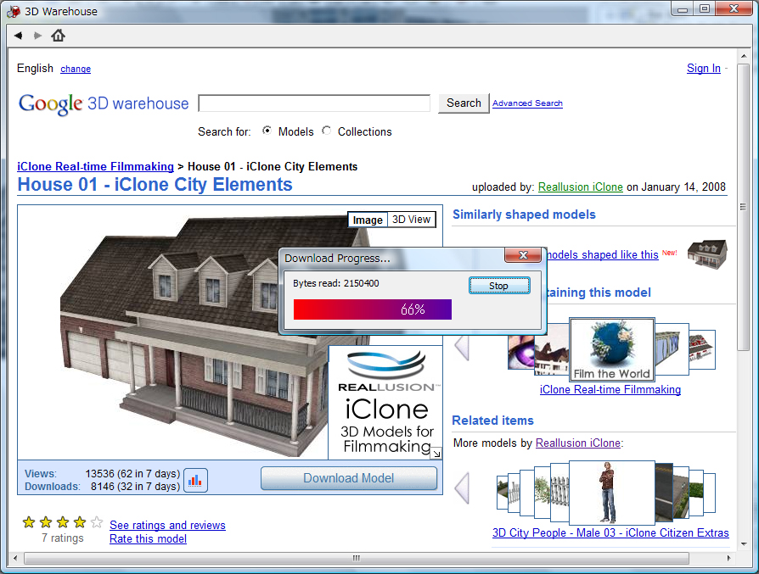This screenshot has height=574, width=759.
Task: Open uploader Reallusion iClone profile link
Action: pos(581,187)
